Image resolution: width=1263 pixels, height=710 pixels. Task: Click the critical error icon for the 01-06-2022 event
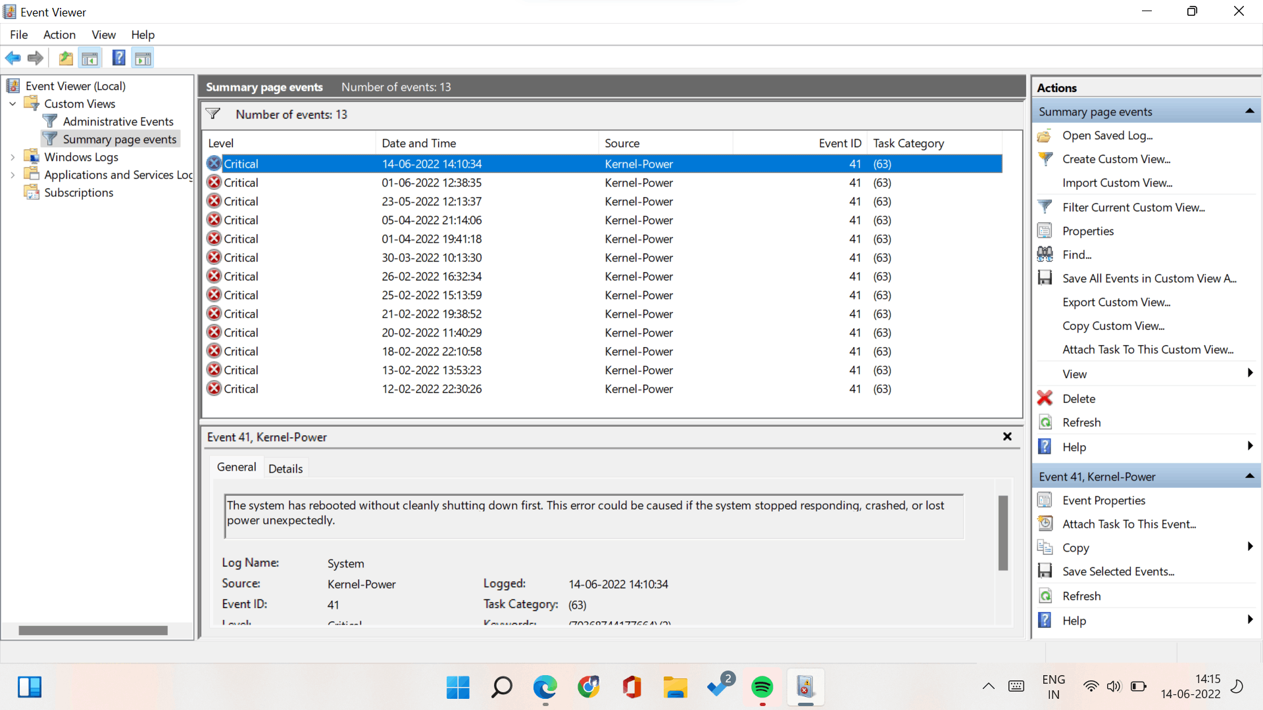tap(214, 182)
